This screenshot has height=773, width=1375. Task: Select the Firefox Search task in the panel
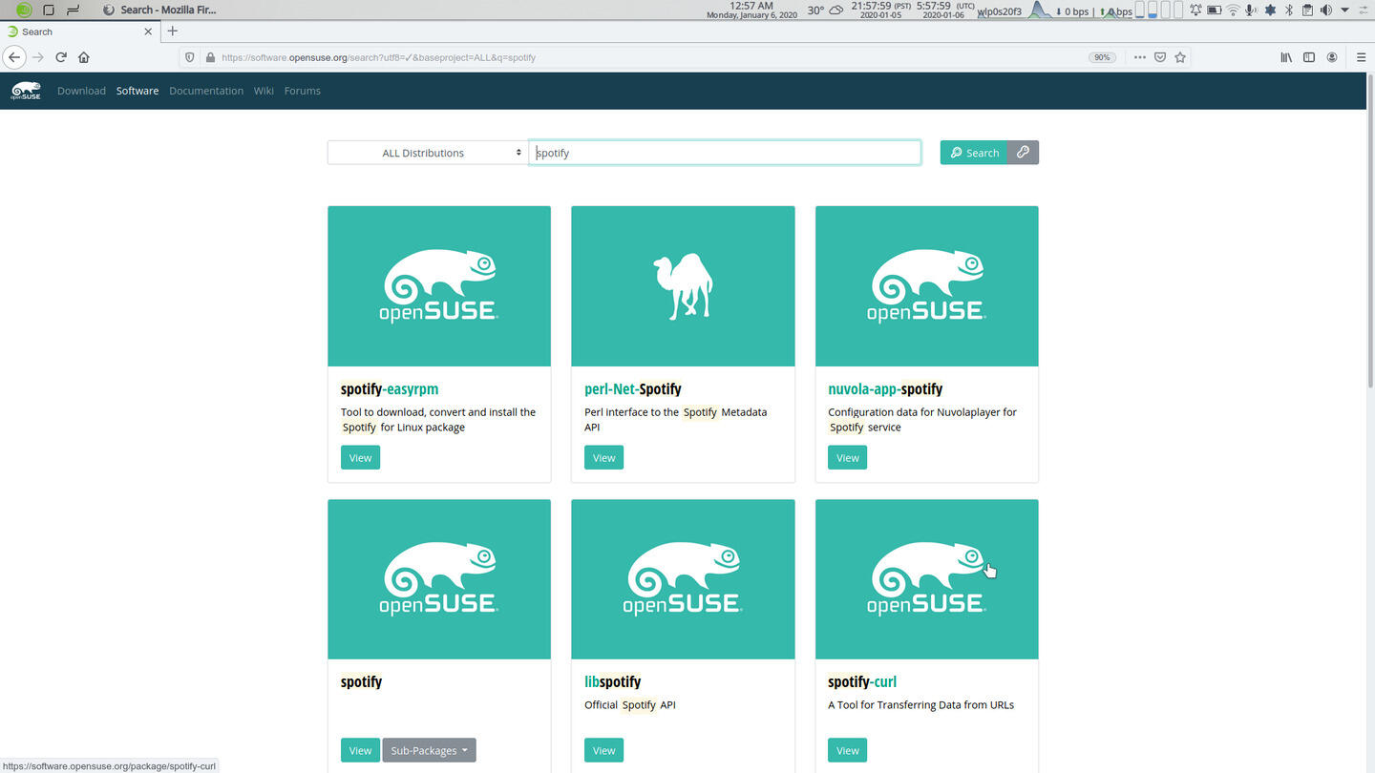point(159,10)
